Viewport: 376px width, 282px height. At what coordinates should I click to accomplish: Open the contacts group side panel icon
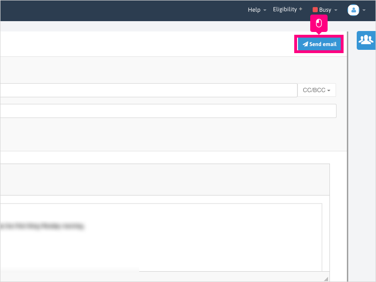tap(366, 40)
